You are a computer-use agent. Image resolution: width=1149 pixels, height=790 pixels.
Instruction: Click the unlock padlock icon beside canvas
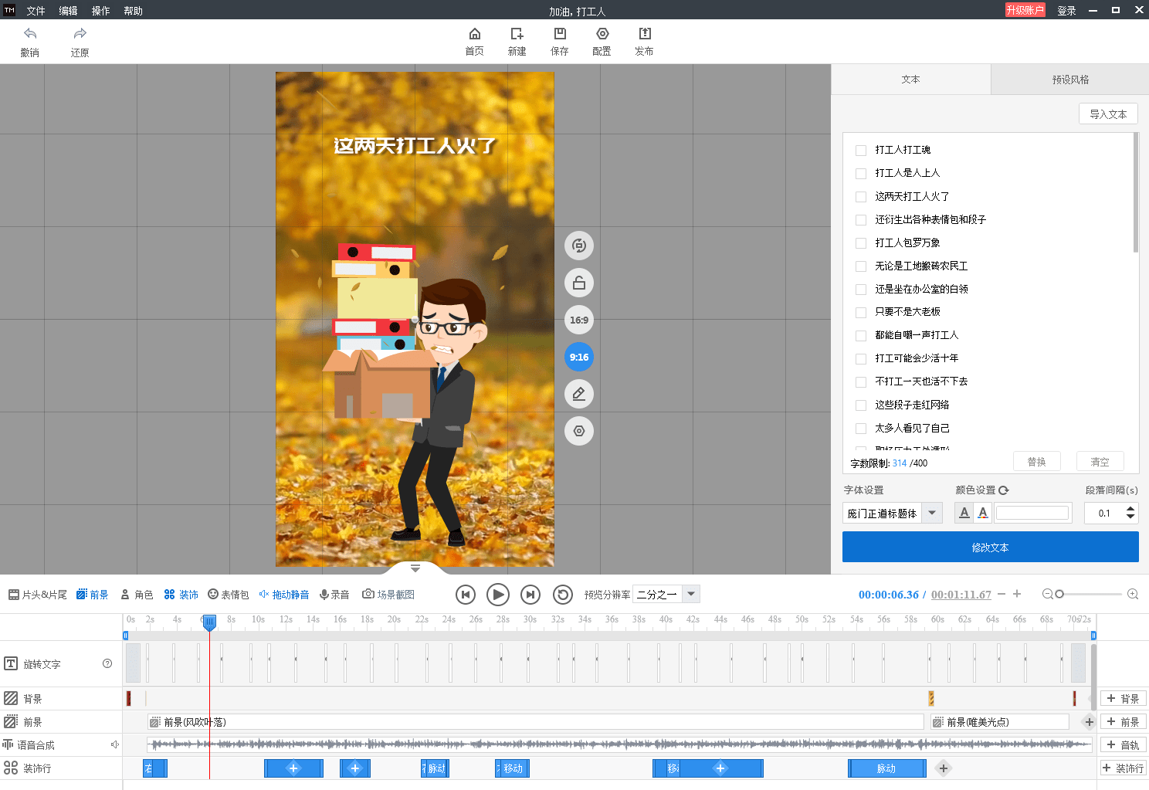579,283
